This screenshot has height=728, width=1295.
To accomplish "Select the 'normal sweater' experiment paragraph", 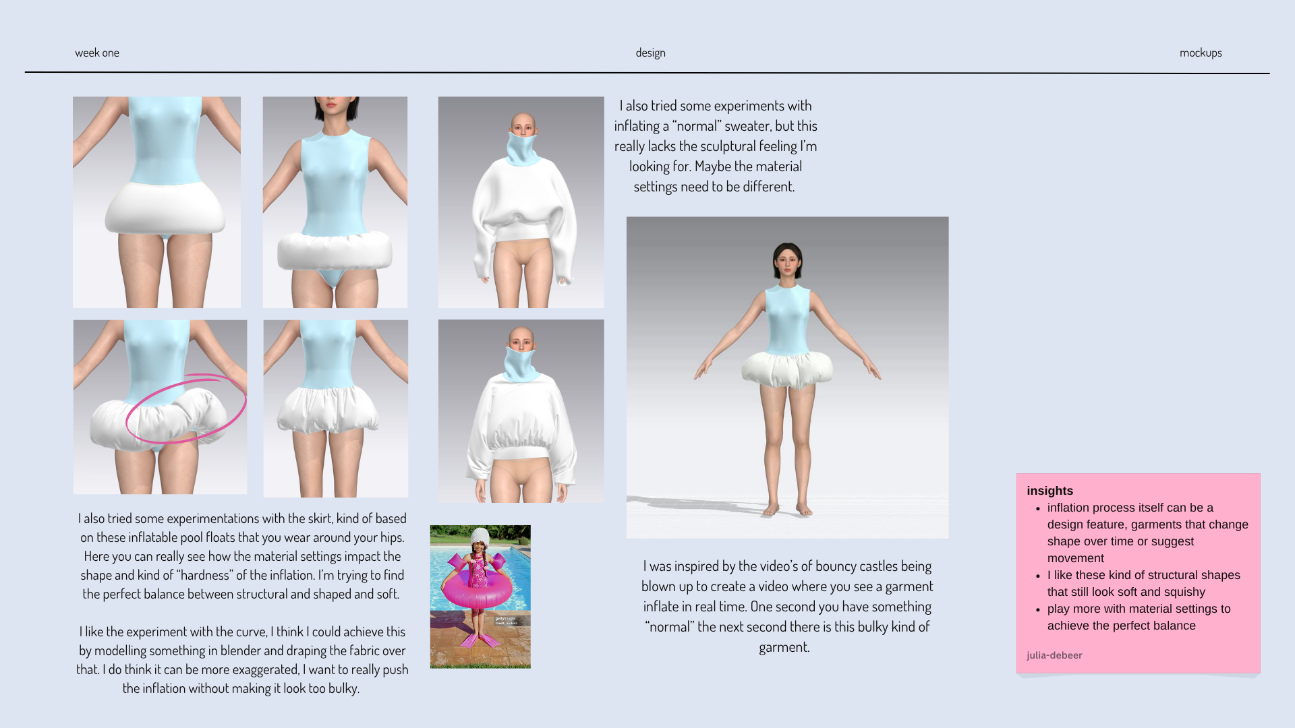I will pyautogui.click(x=716, y=146).
